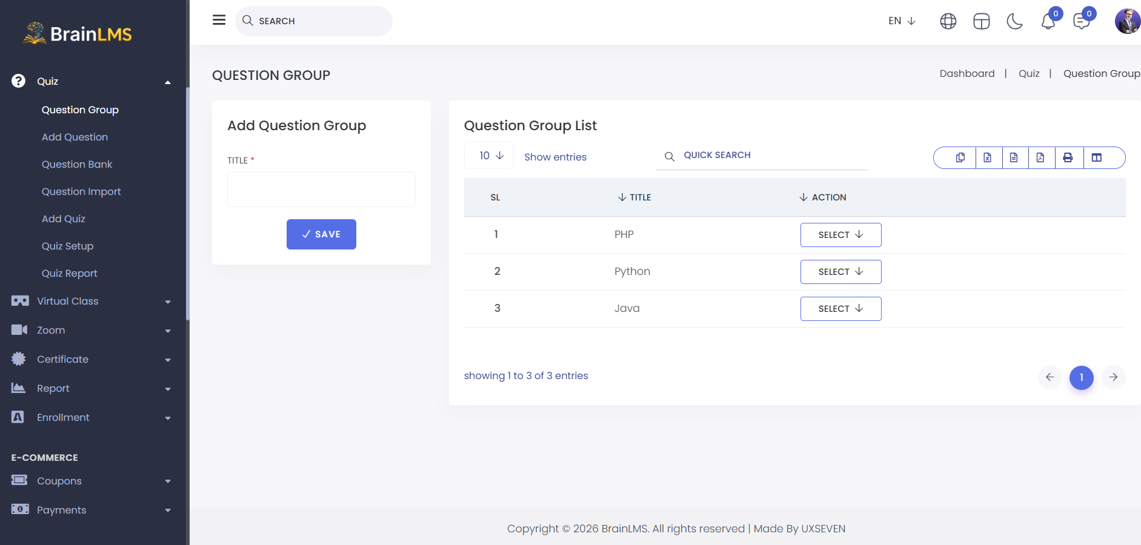The image size is (1141, 545).
Task: Open the SELECT action dropdown for Python
Action: tap(841, 272)
